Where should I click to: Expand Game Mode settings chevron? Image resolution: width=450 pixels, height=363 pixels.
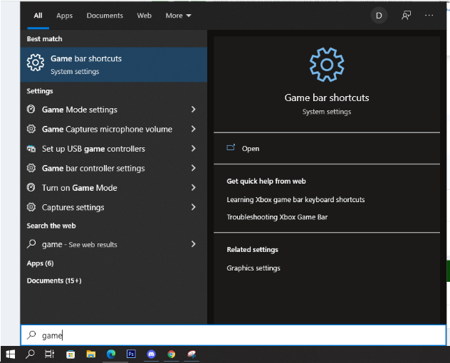coord(194,110)
